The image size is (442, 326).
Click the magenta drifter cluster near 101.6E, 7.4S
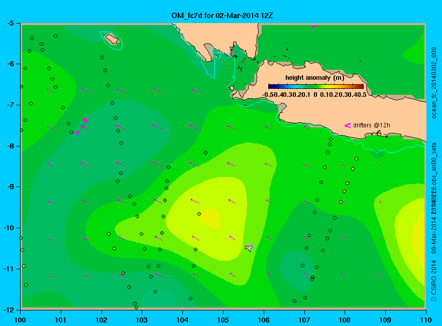point(84,123)
